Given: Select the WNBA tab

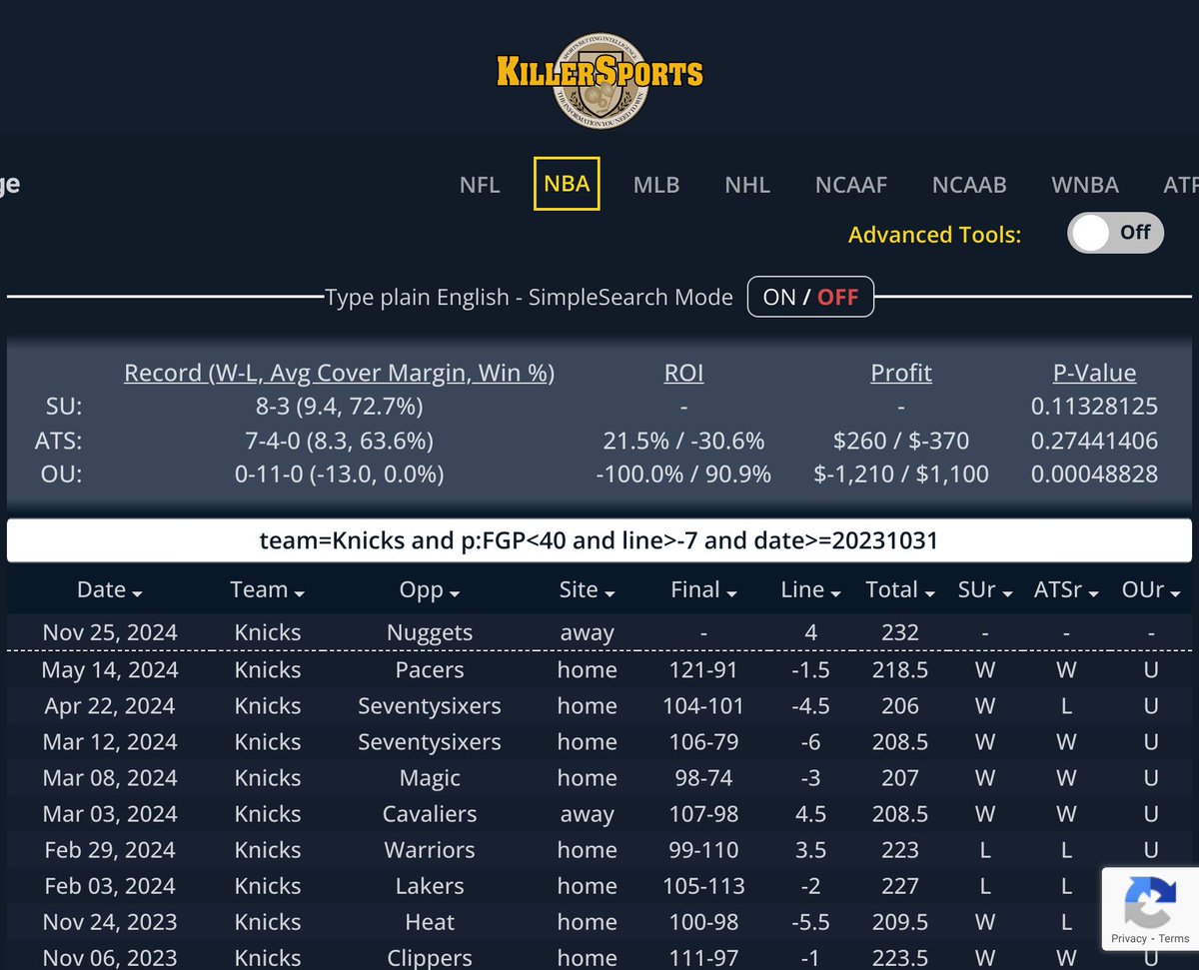Looking at the screenshot, I should 1085,185.
